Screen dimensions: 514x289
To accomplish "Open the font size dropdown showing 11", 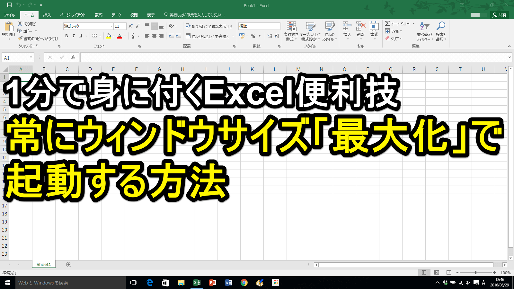I will (124, 26).
